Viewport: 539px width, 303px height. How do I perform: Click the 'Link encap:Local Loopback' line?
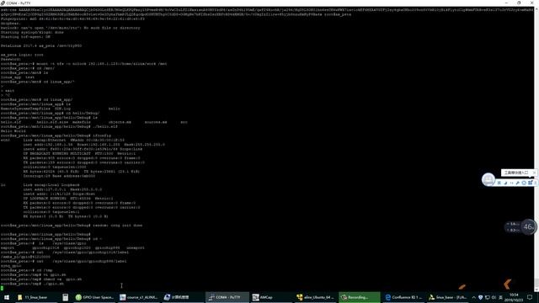[40, 185]
